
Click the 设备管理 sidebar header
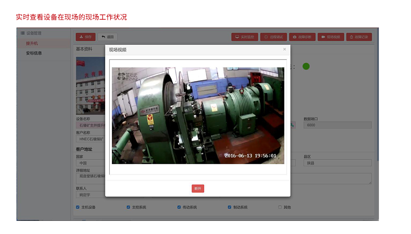34,33
